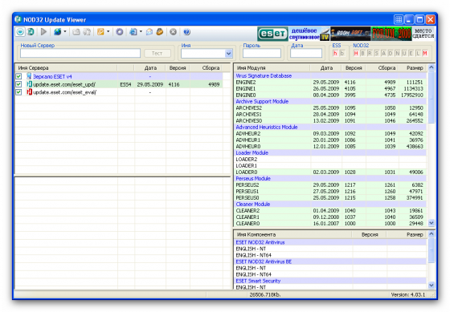
Task: Click the grey folder icon after the globe
Action: [76, 32]
